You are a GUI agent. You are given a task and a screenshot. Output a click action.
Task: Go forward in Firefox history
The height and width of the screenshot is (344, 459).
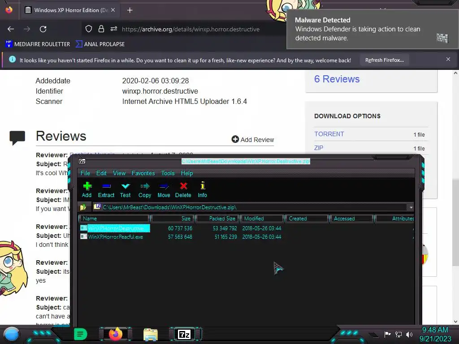coord(27,29)
